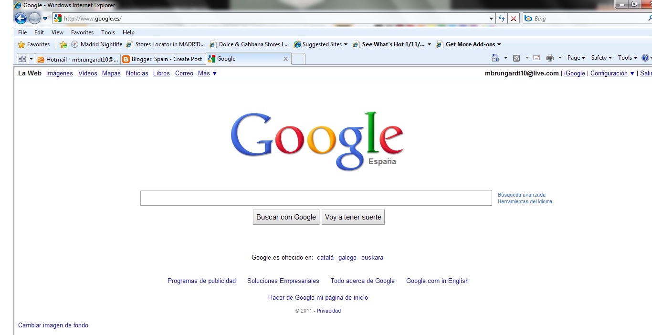Open the Configuración dropdown

612,73
